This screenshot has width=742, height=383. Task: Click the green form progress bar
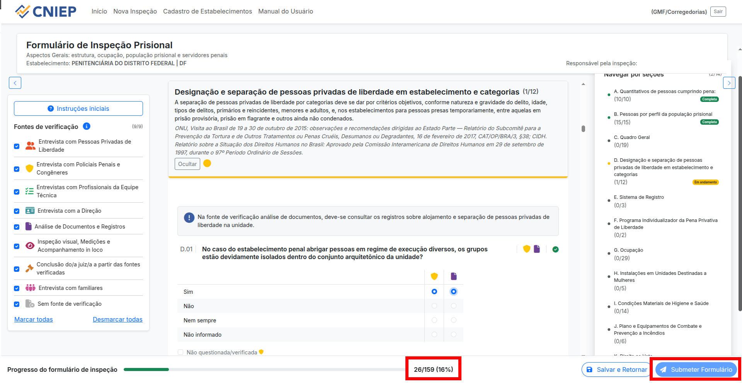pyautogui.click(x=147, y=369)
